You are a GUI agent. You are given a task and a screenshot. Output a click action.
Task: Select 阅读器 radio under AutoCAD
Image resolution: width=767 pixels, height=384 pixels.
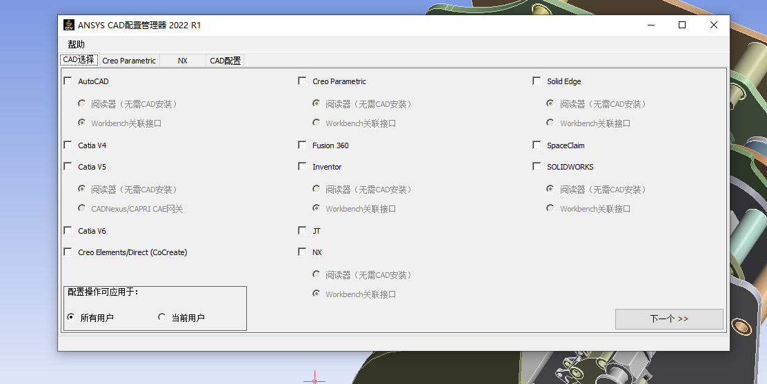click(81, 103)
